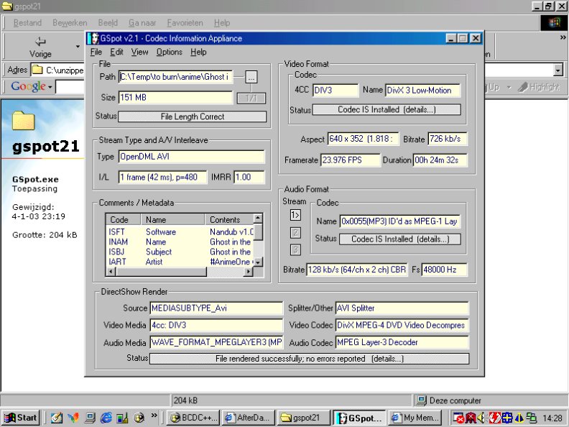Click metadata list scroll right arrow
569x427 pixels.
click(248, 271)
